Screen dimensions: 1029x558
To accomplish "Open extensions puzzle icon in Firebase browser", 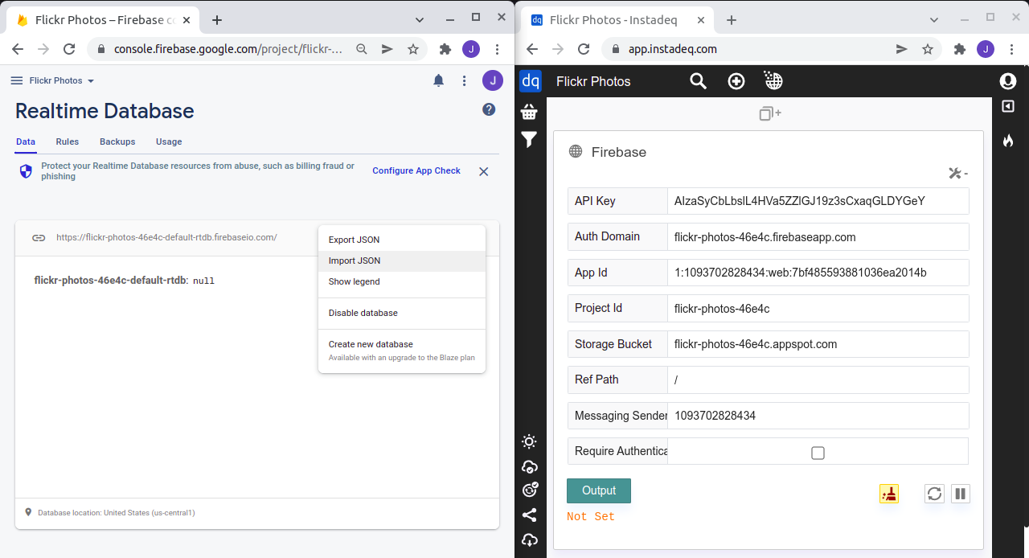I will (x=445, y=49).
